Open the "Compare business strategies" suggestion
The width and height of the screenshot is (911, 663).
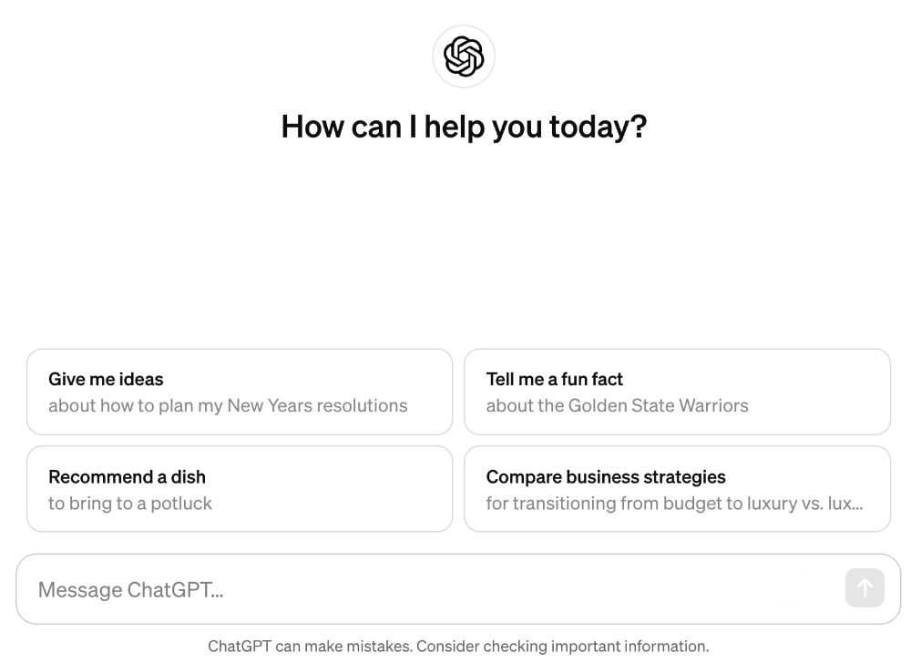[x=677, y=489]
